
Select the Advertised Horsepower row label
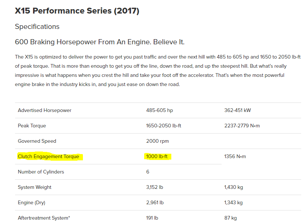pyautogui.click(x=44, y=111)
